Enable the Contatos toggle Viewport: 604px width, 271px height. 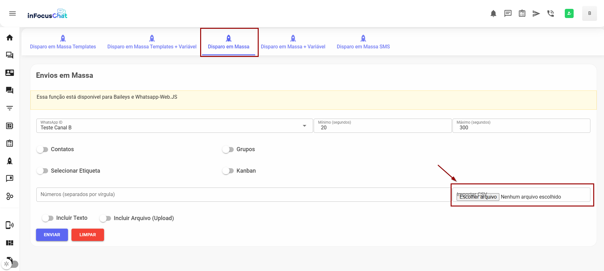tap(42, 149)
